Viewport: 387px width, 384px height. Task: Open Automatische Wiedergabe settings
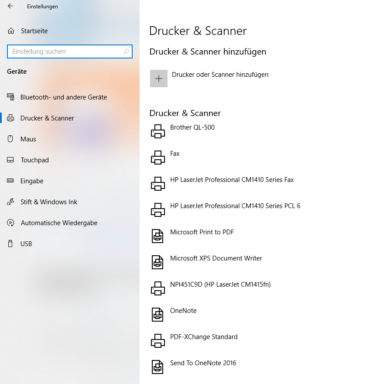pyautogui.click(x=59, y=223)
